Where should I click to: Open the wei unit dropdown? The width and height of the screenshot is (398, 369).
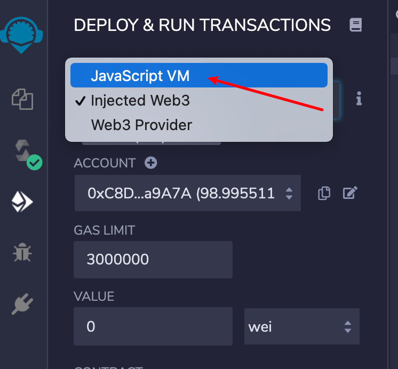point(302,326)
